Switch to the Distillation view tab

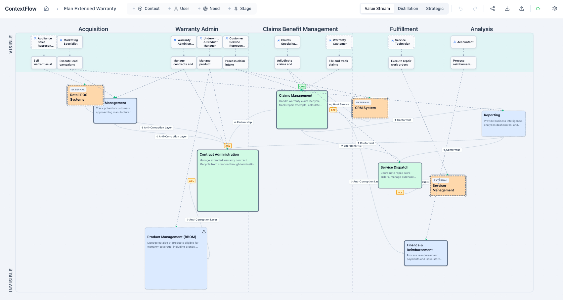point(408,9)
